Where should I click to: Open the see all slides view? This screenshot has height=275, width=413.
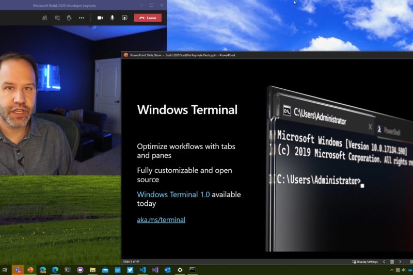coord(392,262)
